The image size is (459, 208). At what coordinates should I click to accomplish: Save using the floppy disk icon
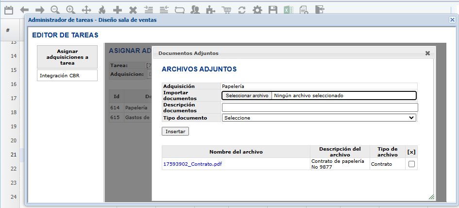(273, 10)
